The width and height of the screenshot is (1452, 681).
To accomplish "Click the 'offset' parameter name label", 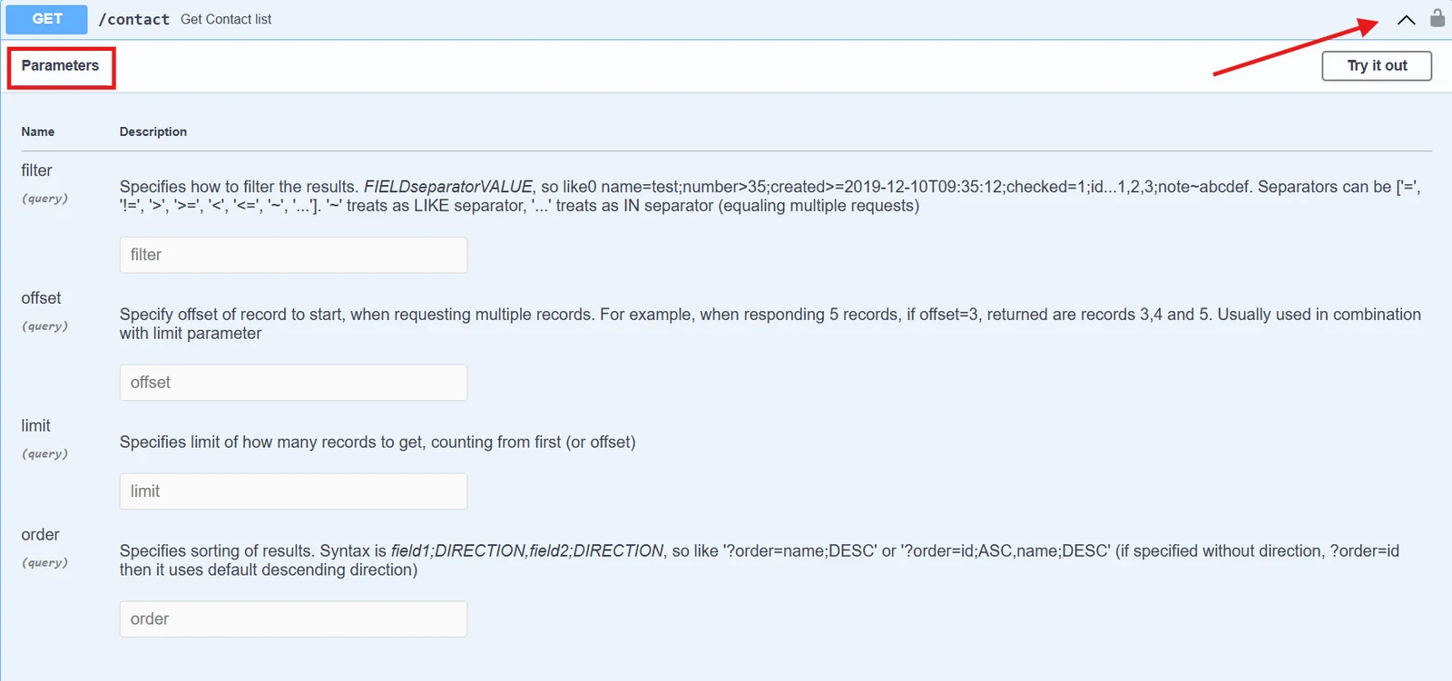I will click(x=41, y=298).
